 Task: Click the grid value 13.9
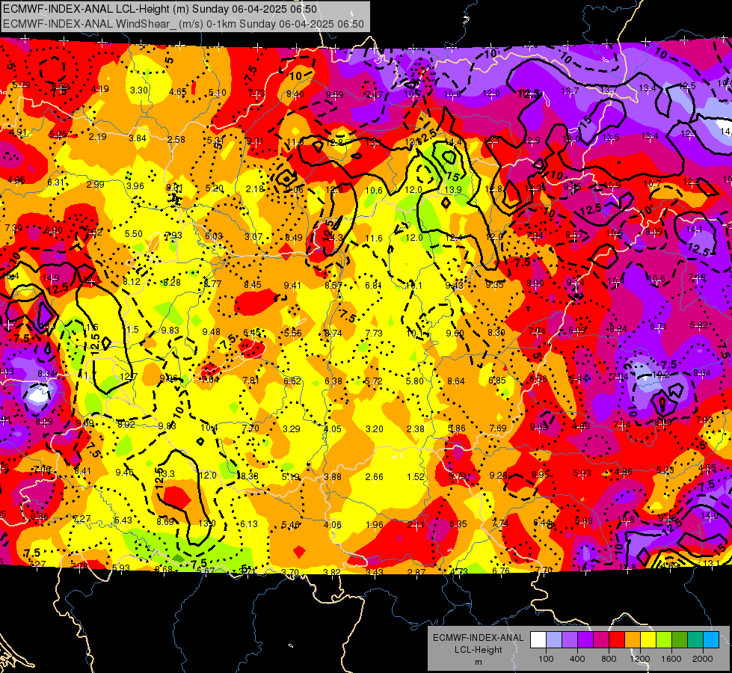[x=453, y=189]
